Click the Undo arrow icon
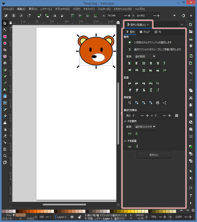 tap(191, 73)
